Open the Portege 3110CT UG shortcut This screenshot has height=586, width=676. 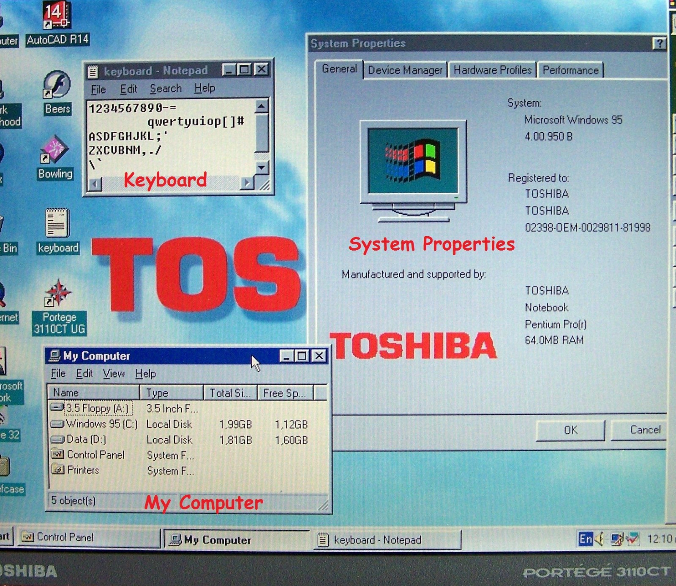[x=59, y=307]
